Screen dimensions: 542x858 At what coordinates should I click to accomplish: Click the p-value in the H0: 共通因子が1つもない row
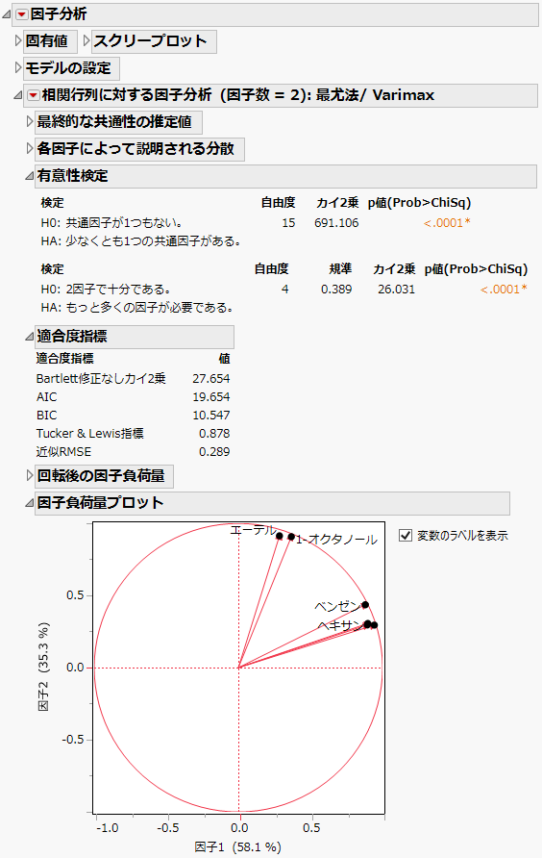click(x=447, y=223)
